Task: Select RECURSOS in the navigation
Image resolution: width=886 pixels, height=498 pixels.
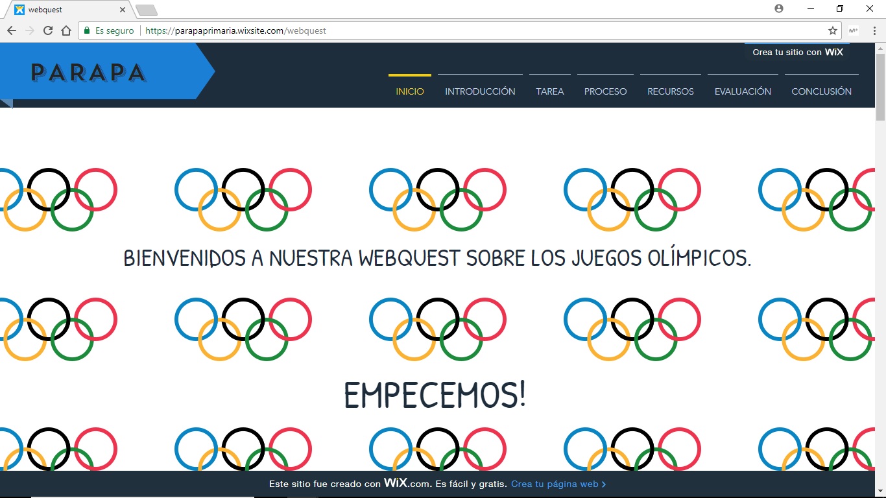Action: coord(671,91)
